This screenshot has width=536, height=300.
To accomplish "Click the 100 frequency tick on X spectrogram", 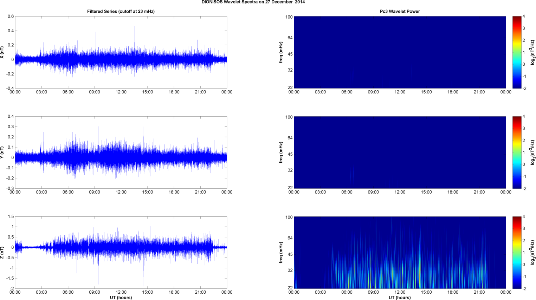I will coord(289,17).
